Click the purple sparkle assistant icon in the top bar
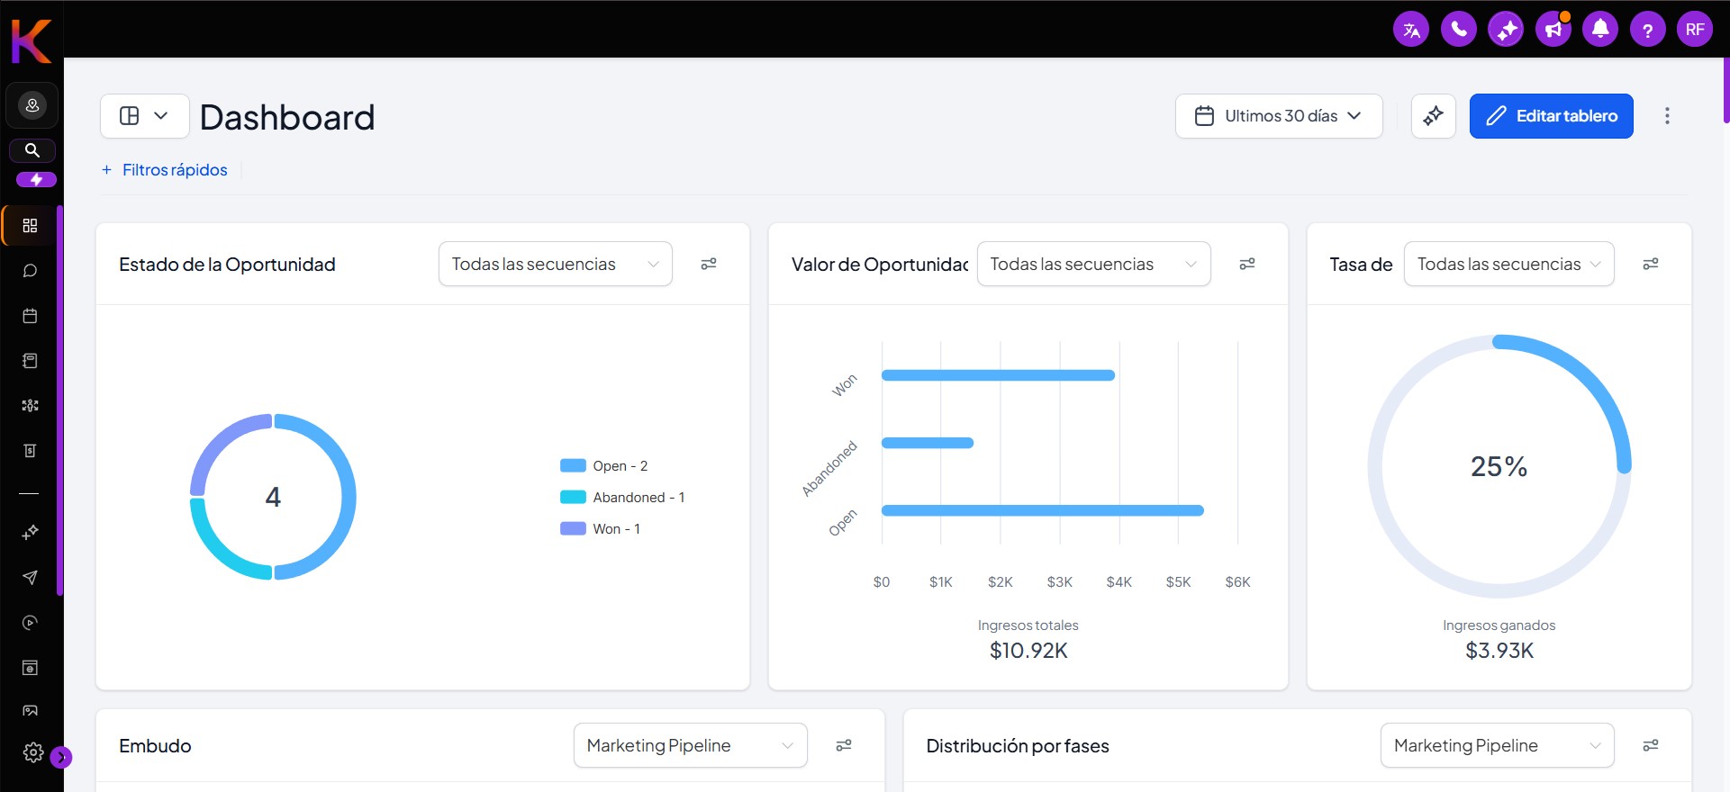This screenshot has width=1730, height=792. (1506, 30)
